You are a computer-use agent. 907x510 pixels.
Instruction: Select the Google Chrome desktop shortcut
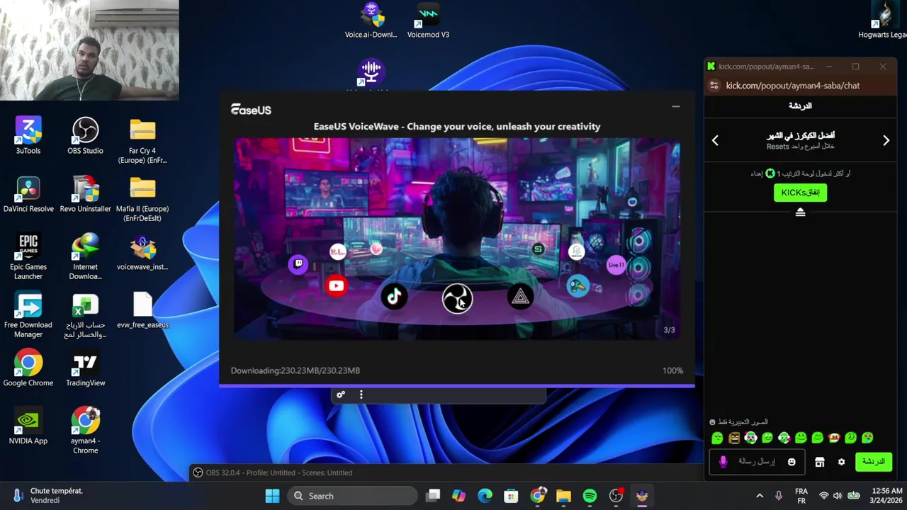[28, 368]
